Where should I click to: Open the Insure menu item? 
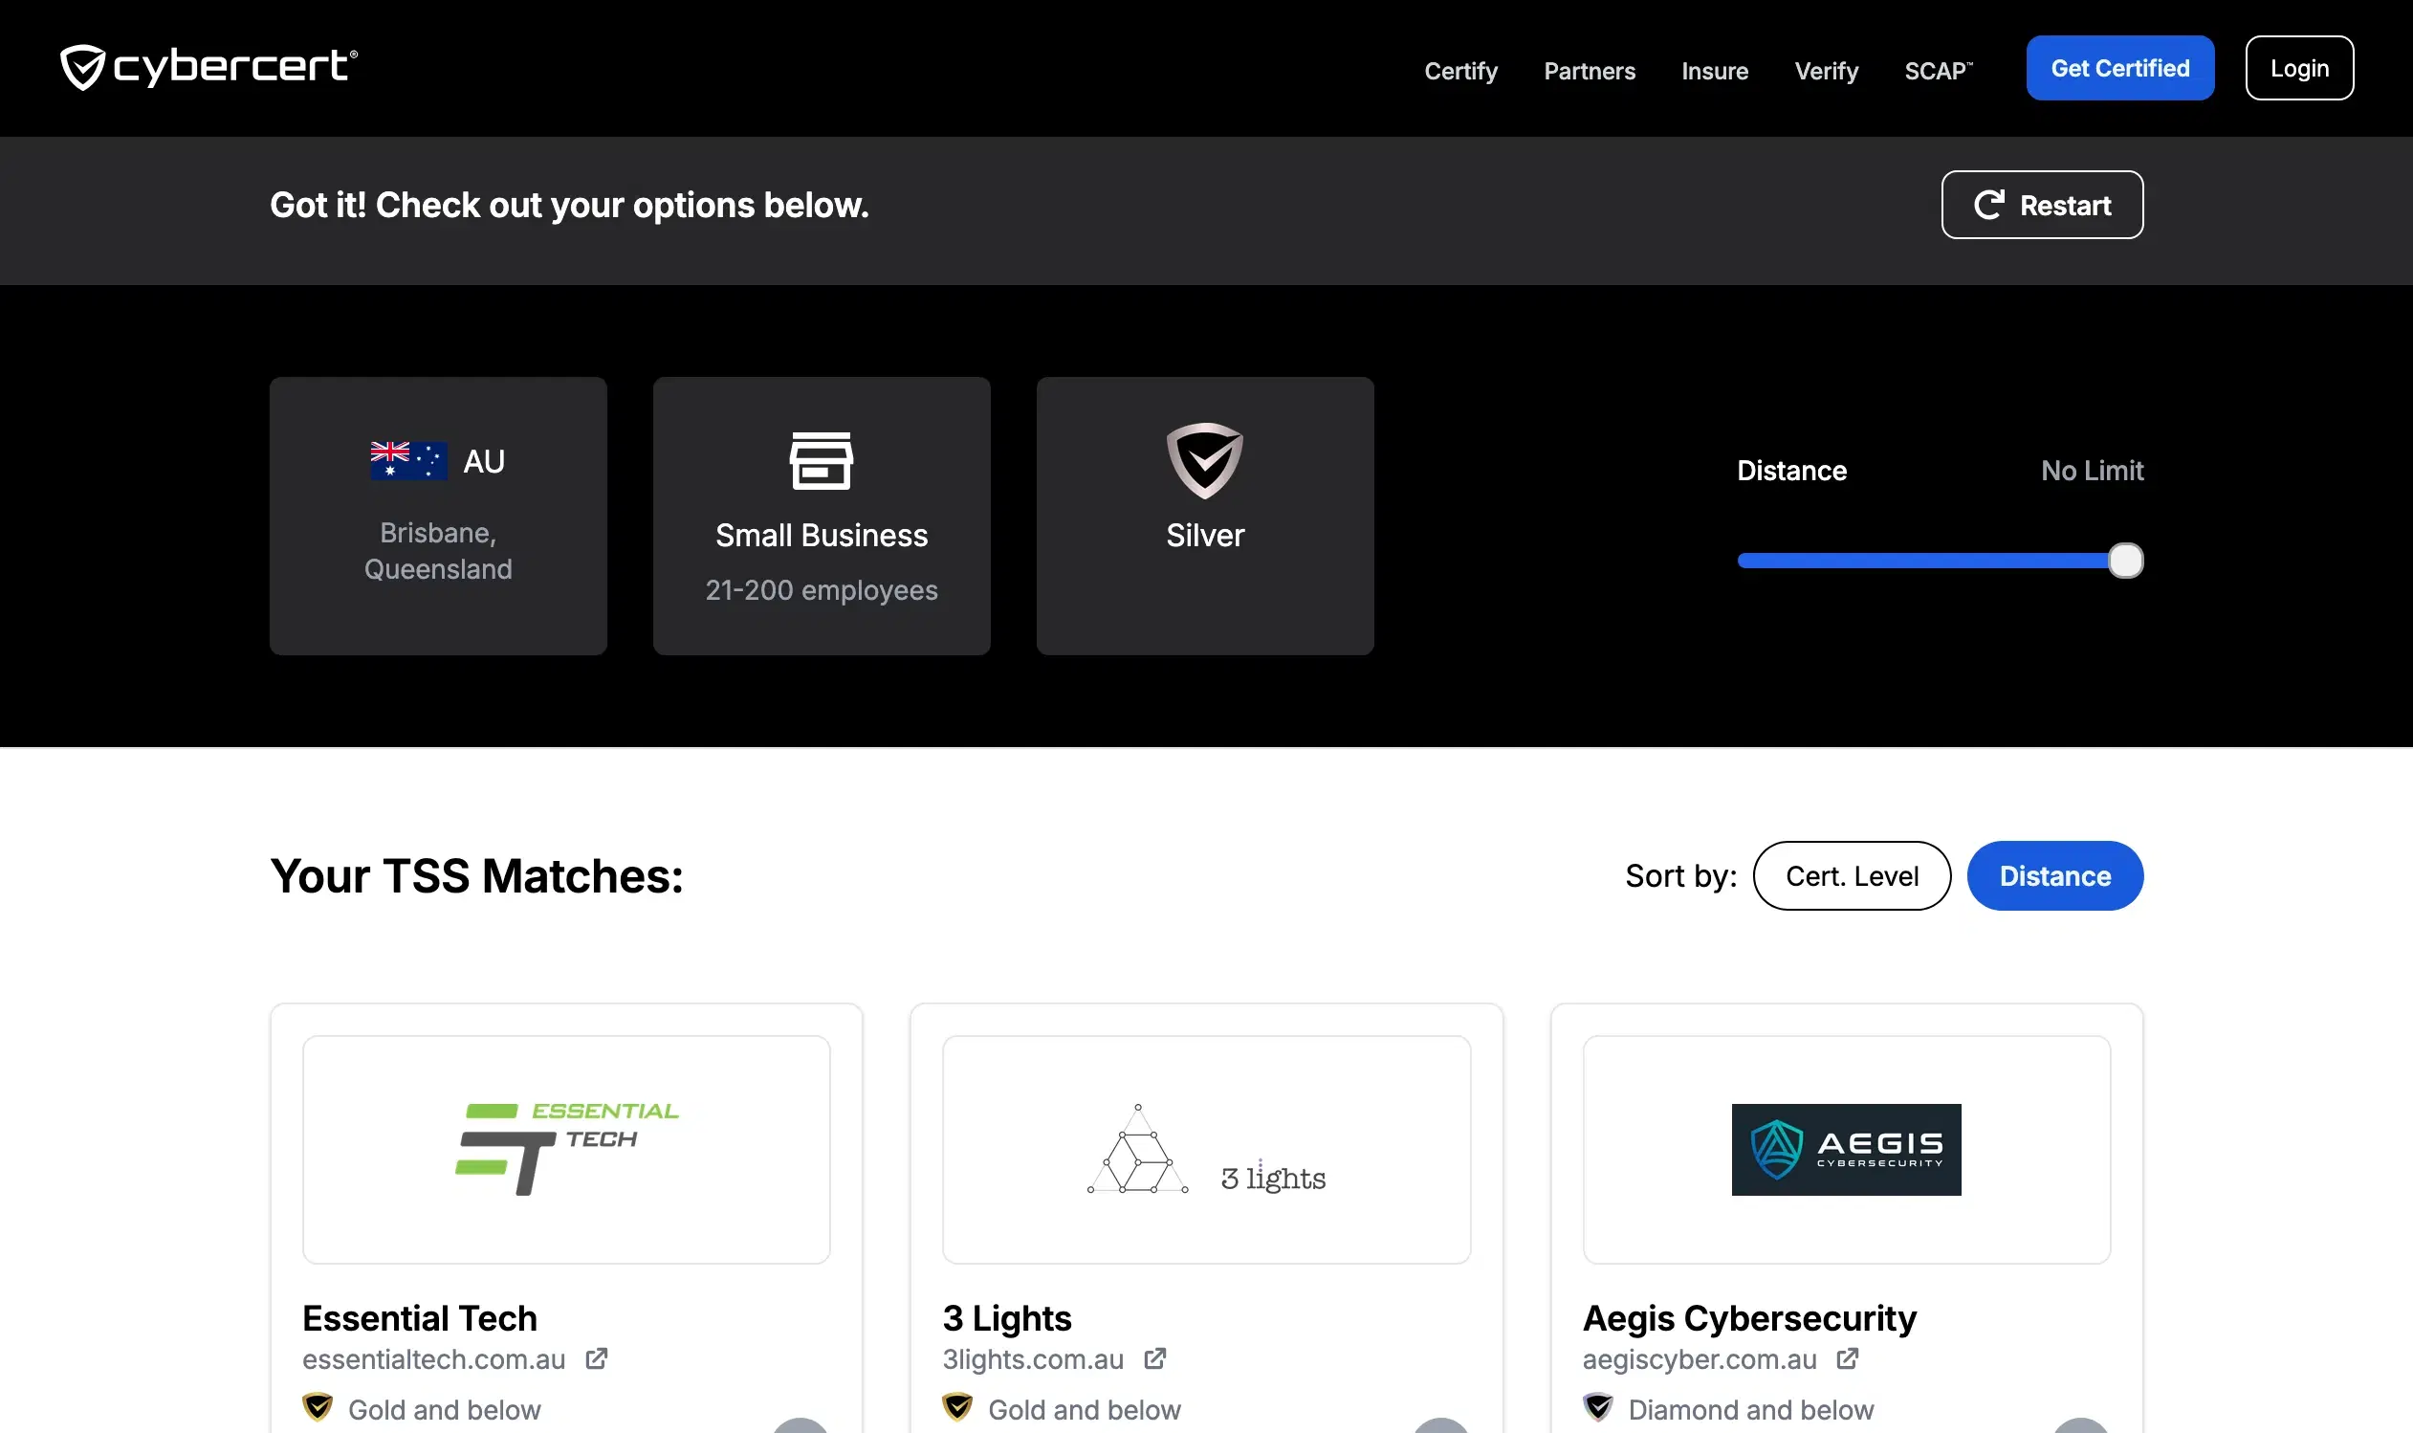pyautogui.click(x=1714, y=71)
